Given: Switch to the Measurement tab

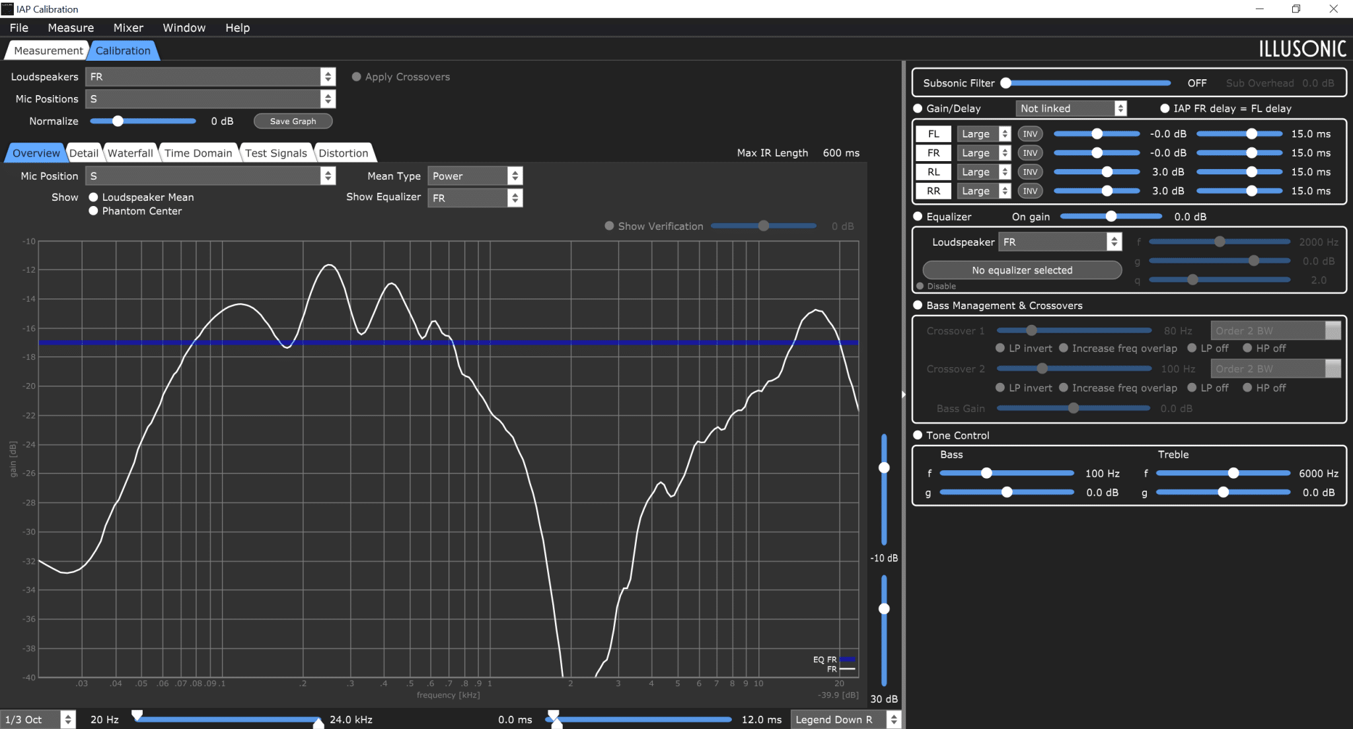Looking at the screenshot, I should (48, 51).
